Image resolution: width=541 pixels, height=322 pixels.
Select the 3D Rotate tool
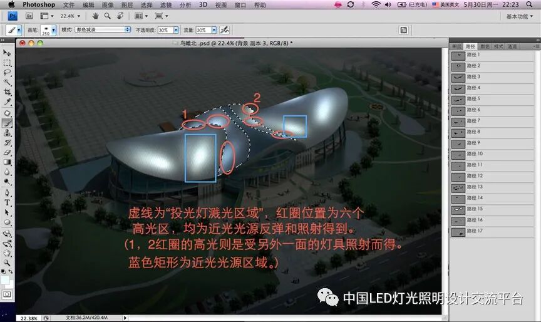(7, 234)
